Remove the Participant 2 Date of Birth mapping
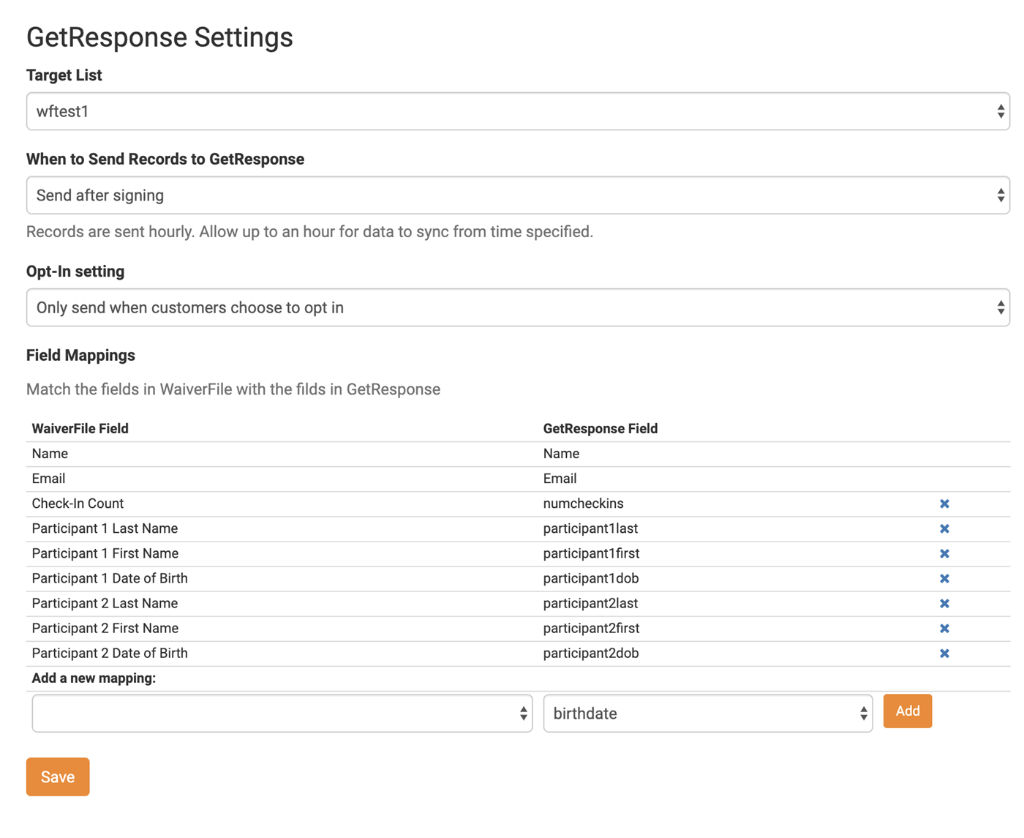 (x=944, y=654)
